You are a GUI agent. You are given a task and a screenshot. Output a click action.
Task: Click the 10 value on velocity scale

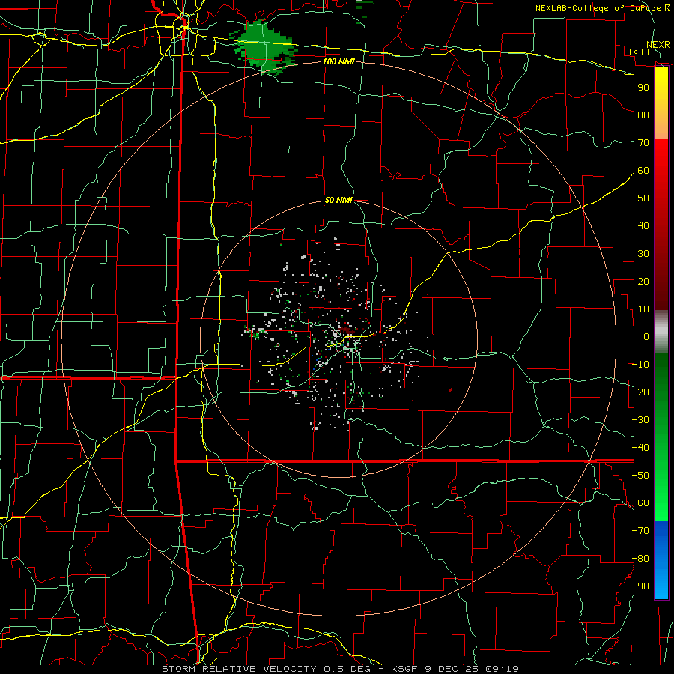[x=643, y=309]
